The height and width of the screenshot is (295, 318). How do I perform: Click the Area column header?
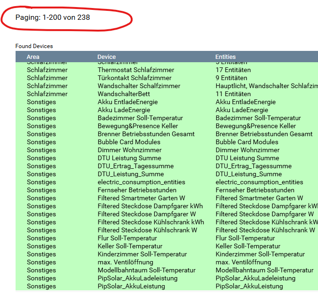click(x=33, y=57)
